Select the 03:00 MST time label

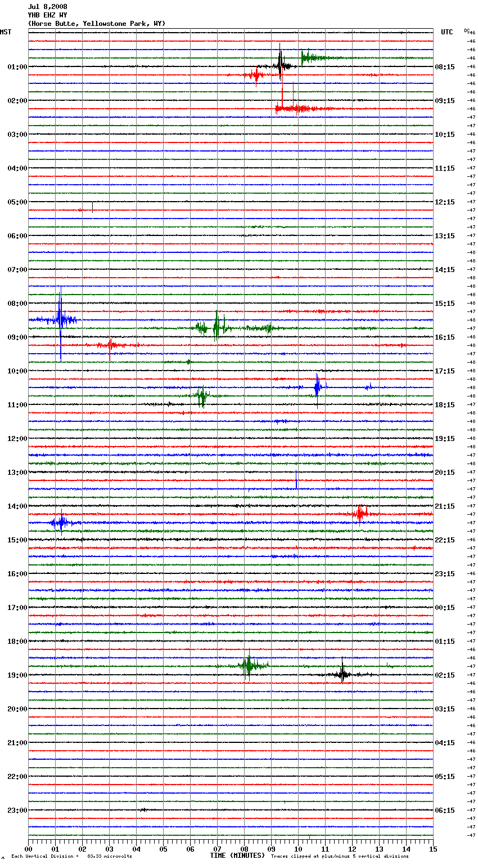[17, 135]
